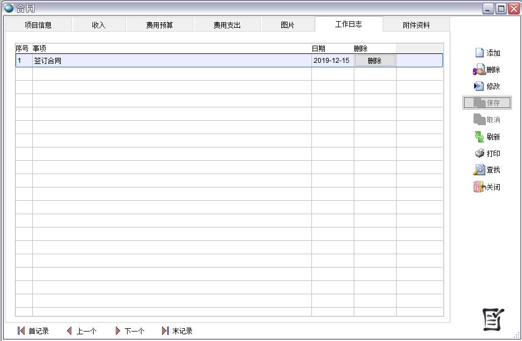This screenshot has width=522, height=341.
Task: Open Find (查找) magnifier icon
Action: 479,170
